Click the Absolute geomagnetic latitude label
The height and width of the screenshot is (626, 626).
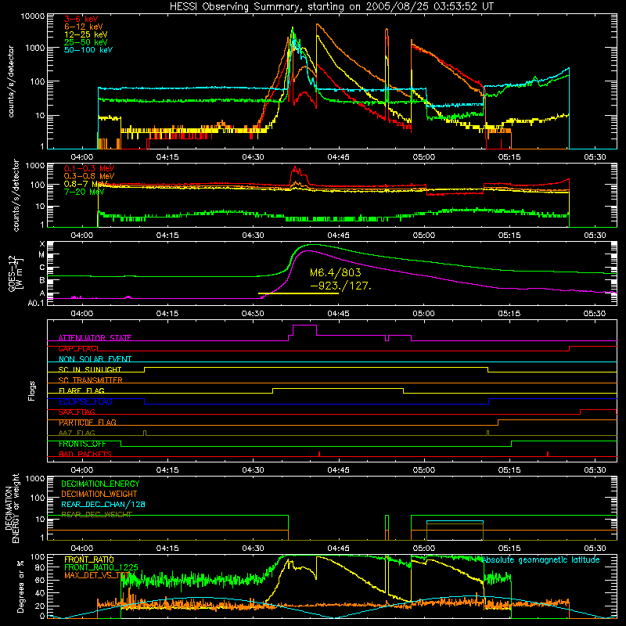click(x=541, y=560)
